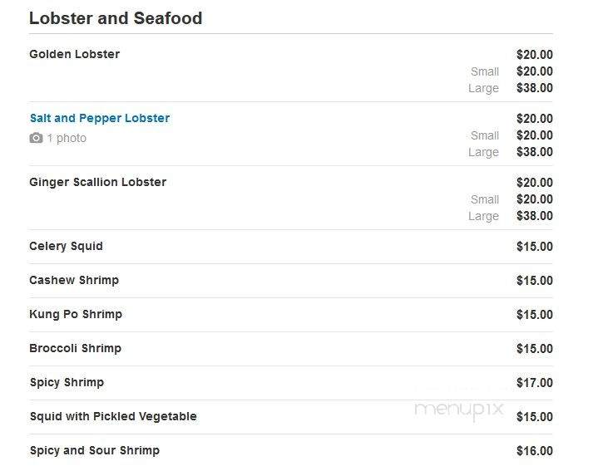This screenshot has width=593, height=466.
Task: Select the Spicy Shrimp item
Action: click(x=67, y=382)
